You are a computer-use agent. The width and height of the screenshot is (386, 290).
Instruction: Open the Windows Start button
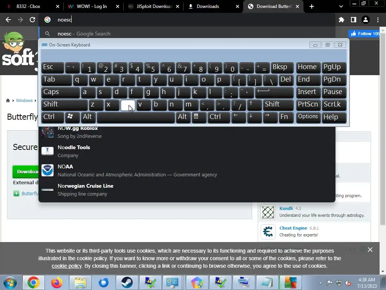pos(10,283)
